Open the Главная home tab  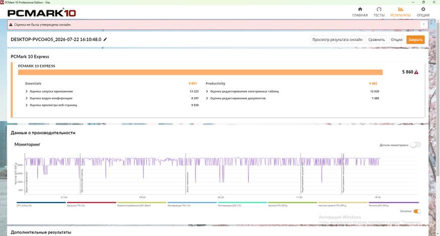pos(360,12)
